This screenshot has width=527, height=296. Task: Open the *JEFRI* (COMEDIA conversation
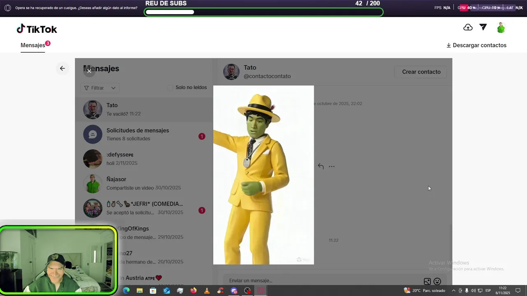pyautogui.click(x=143, y=208)
